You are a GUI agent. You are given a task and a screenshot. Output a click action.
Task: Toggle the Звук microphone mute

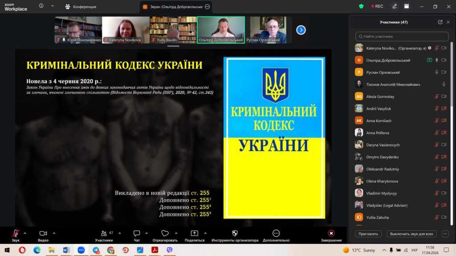coord(16,233)
